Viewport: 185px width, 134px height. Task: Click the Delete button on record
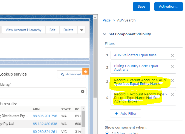[68, 30]
